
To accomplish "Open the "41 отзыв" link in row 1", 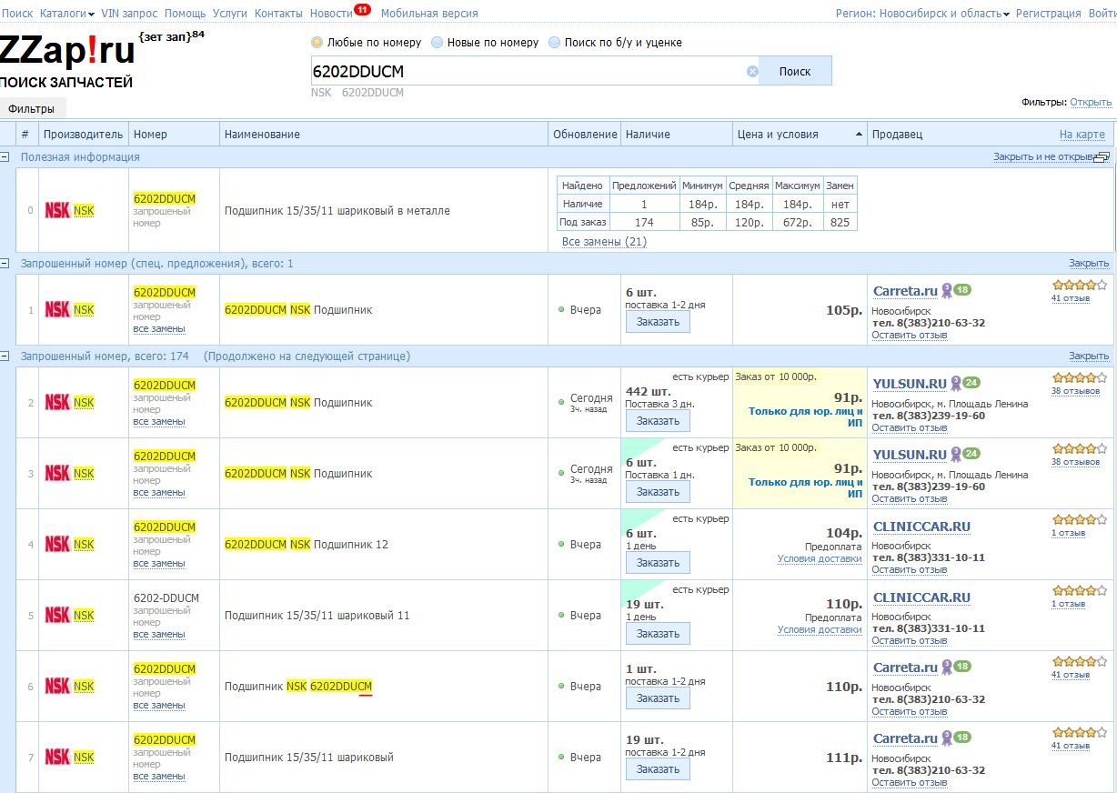I will point(1071,298).
